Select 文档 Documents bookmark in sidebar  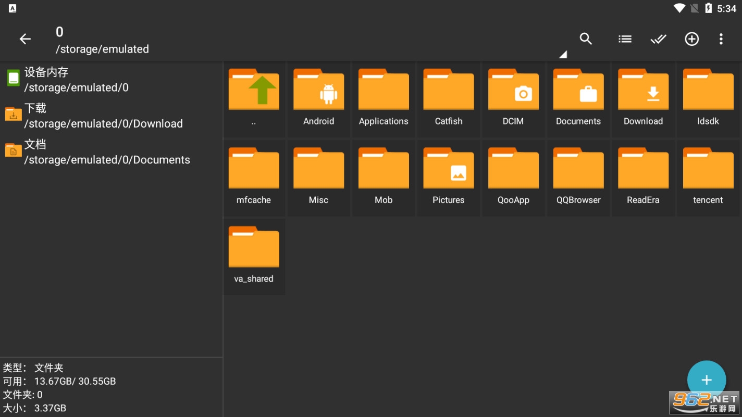click(111, 152)
